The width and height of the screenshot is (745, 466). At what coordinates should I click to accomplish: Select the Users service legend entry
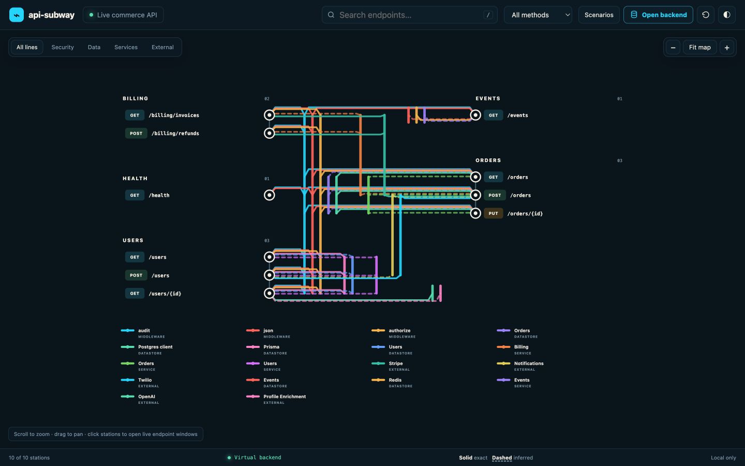[264, 366]
